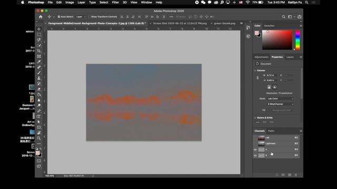Open the Color panel options menu
337x189 pixels.
coord(301,26)
